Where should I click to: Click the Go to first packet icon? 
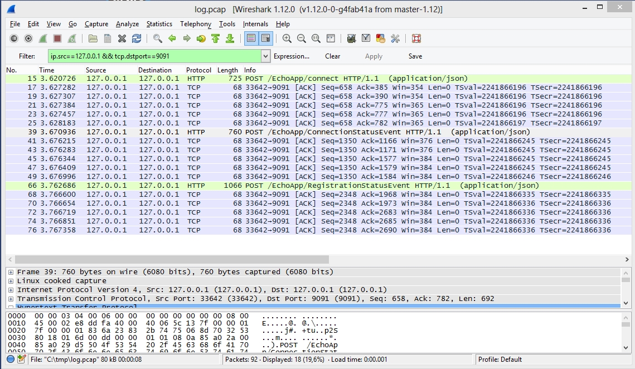pos(215,38)
